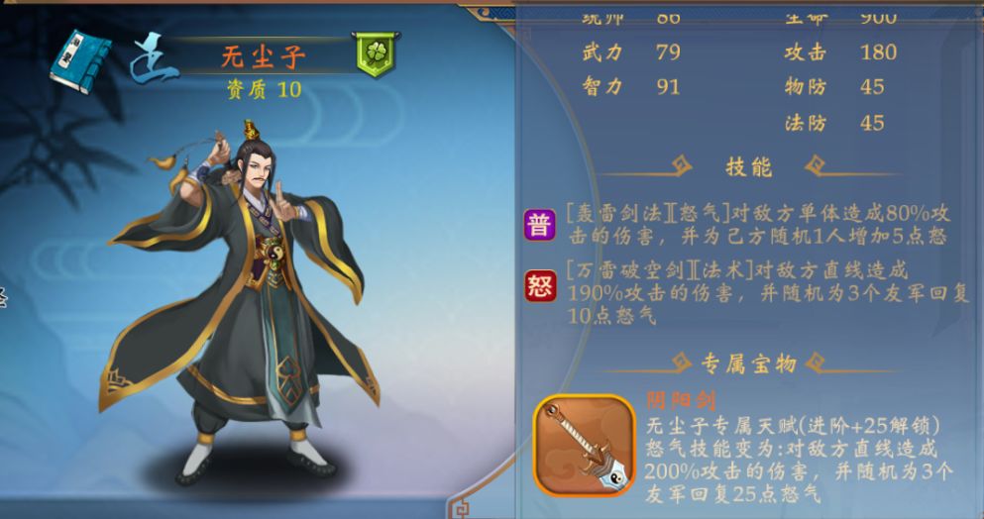Click the 阴阳剑 treasure name text

click(x=681, y=401)
